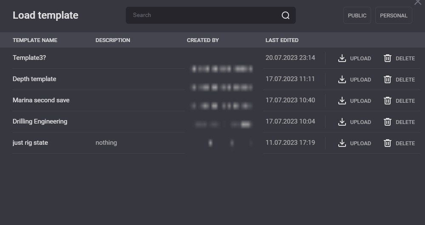Click trash icon for Marina second save

click(388, 101)
